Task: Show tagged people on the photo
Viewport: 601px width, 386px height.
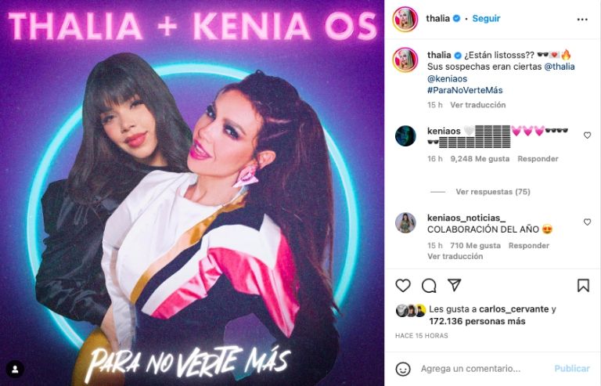Action: [16, 370]
